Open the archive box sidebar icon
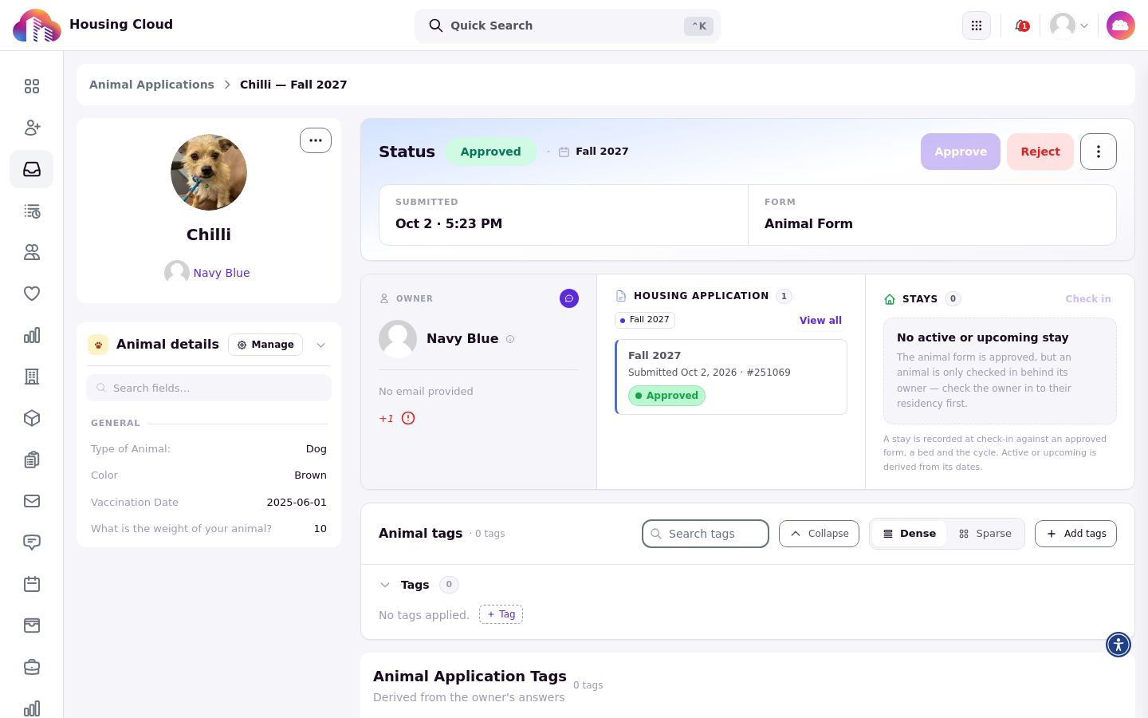Viewport: 1148px width, 718px height. coord(32,625)
